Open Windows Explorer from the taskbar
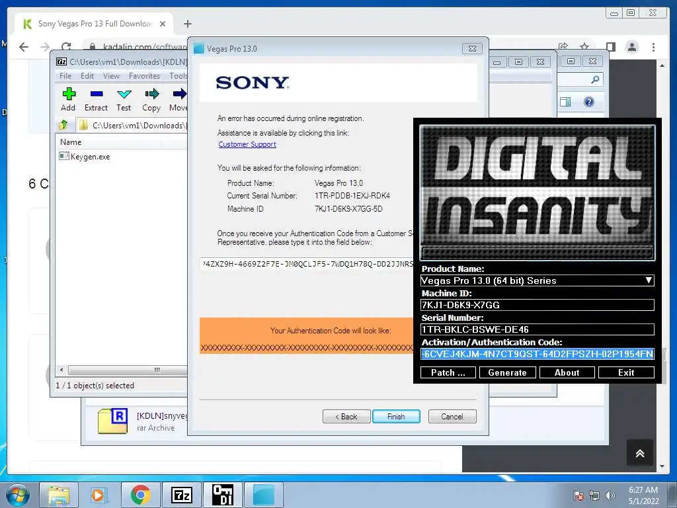 click(59, 495)
